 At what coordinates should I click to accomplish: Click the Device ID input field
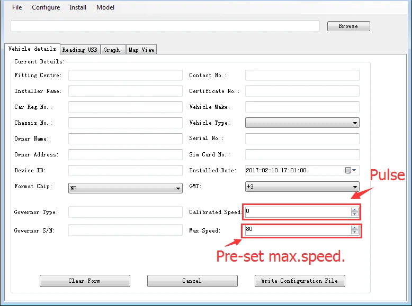pyautogui.click(x=126, y=170)
